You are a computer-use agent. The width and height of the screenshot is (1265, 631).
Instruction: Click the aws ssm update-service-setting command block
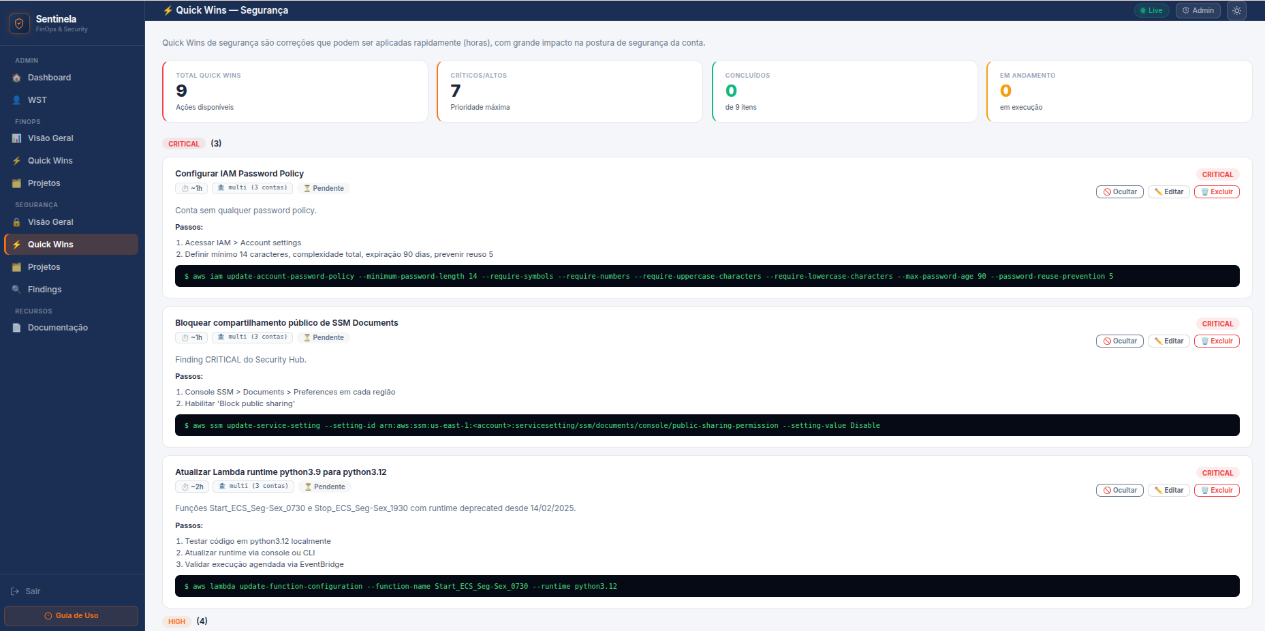point(707,425)
